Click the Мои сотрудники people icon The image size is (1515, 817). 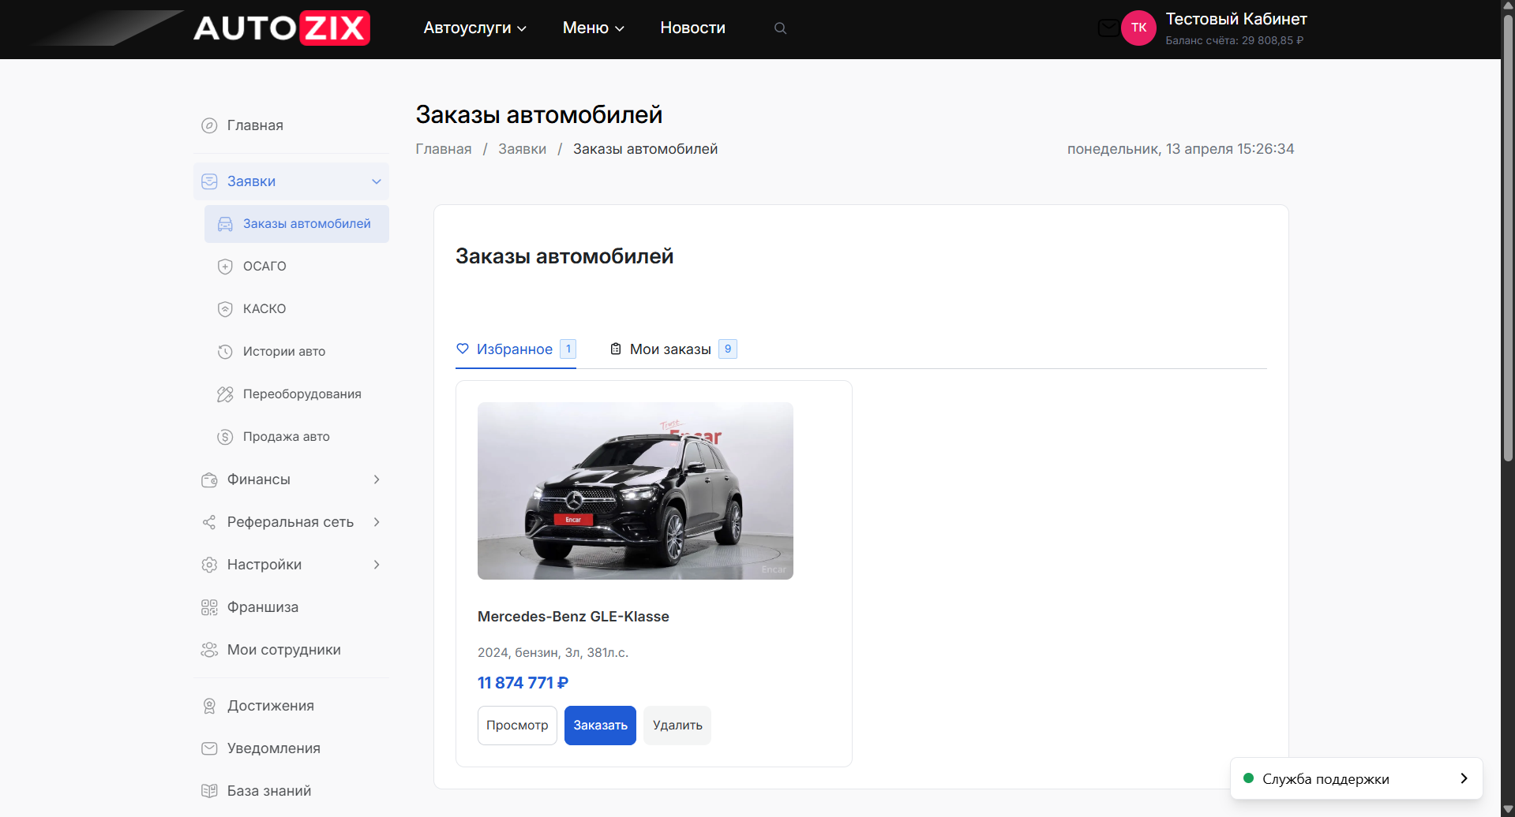[209, 650]
